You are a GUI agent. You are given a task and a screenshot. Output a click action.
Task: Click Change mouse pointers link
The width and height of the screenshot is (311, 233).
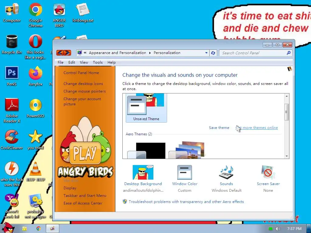(84, 91)
